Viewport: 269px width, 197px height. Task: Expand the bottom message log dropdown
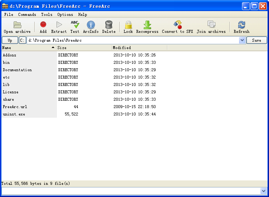(263, 191)
